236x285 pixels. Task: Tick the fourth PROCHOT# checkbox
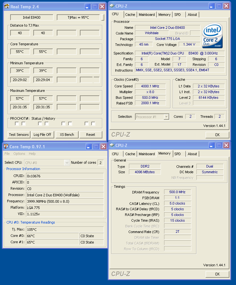tap(47, 123)
